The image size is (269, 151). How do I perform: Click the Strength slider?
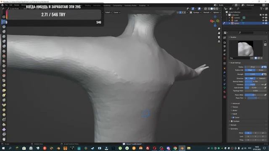point(253,74)
